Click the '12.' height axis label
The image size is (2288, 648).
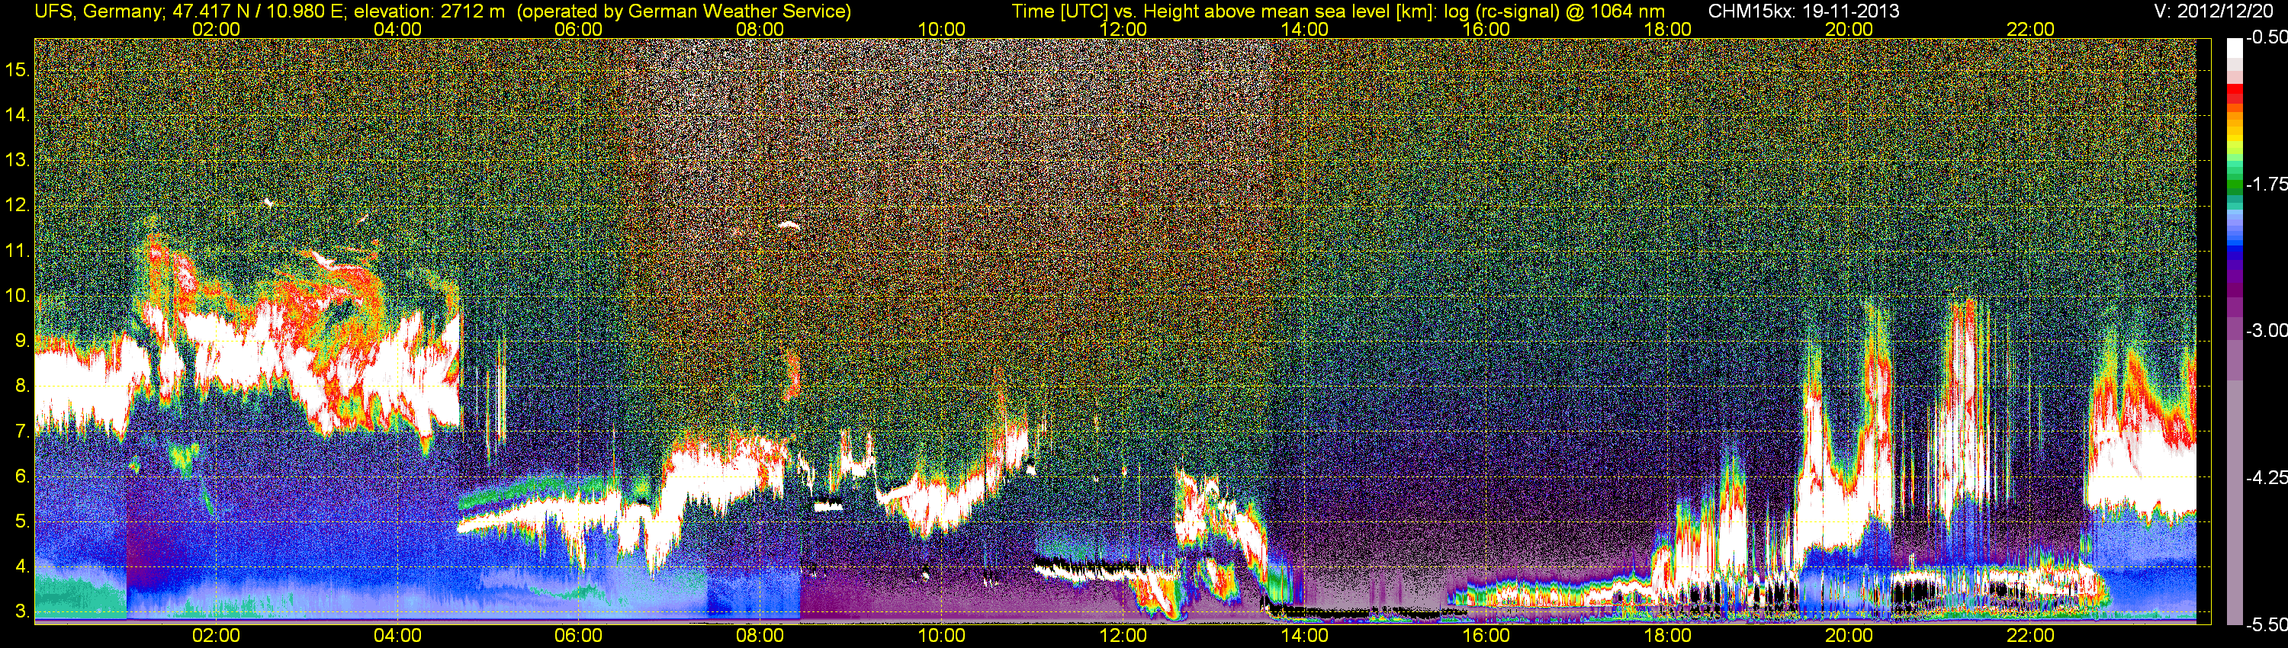point(18,205)
